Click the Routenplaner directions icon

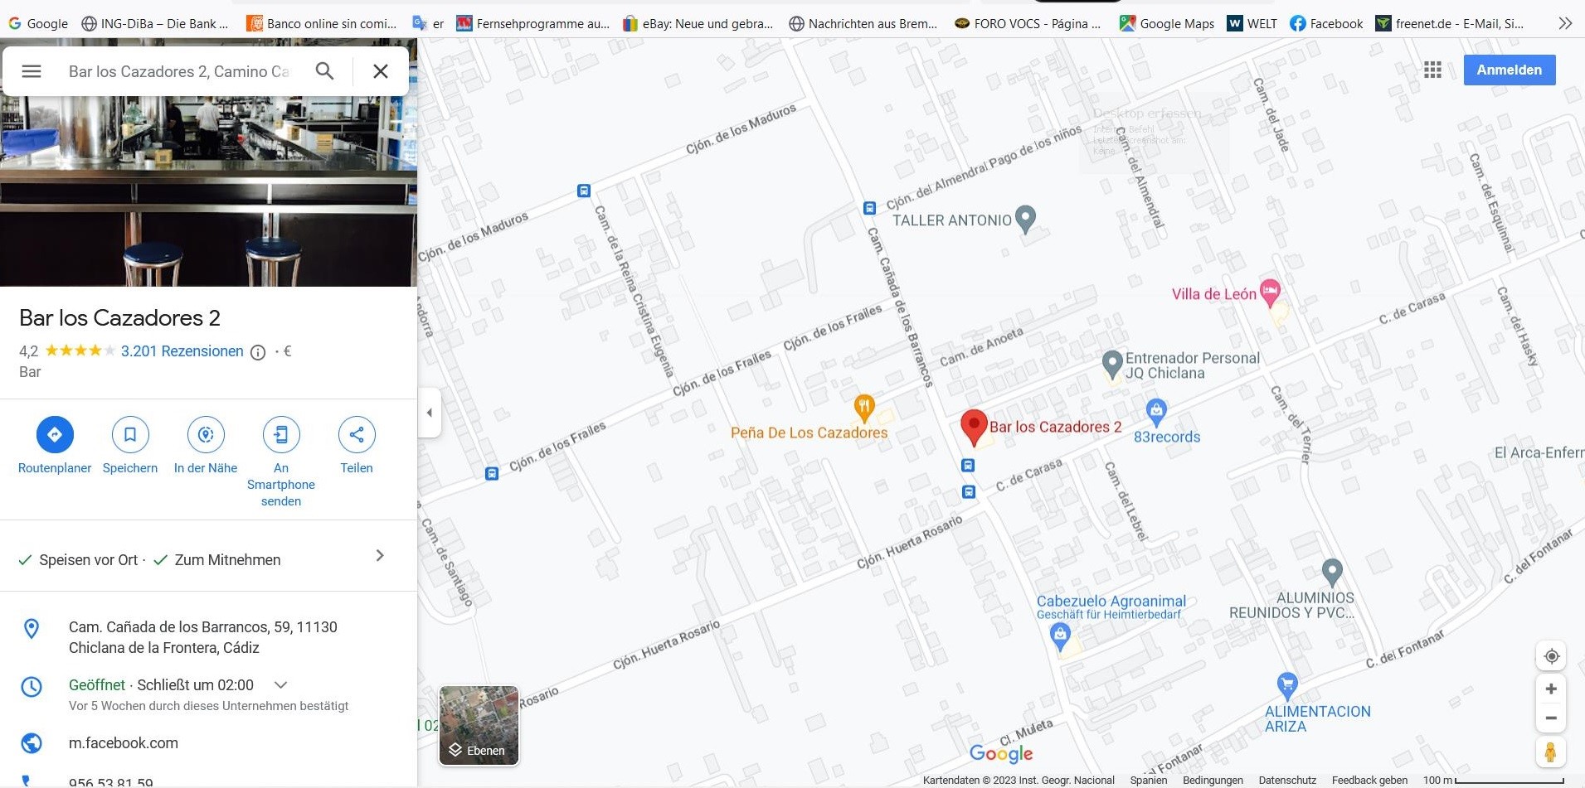click(x=55, y=434)
